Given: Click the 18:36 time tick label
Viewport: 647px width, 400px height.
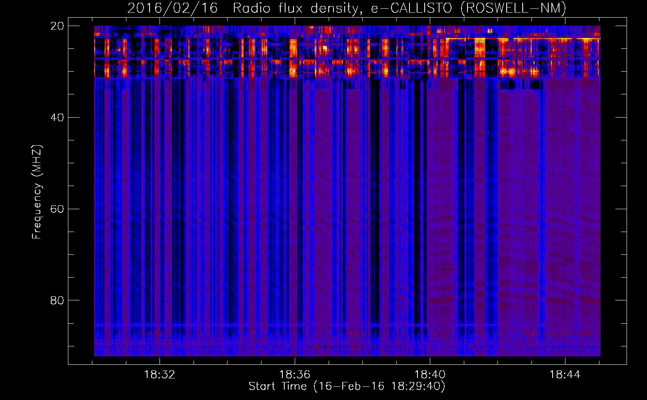Looking at the screenshot, I should click(x=295, y=375).
